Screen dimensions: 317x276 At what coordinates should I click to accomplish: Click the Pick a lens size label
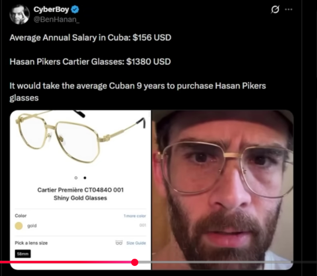click(31, 243)
